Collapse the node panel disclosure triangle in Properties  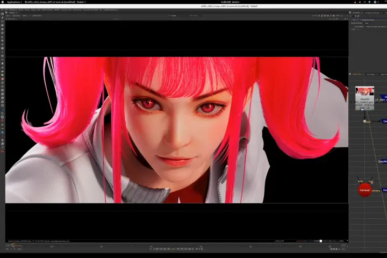point(350,20)
